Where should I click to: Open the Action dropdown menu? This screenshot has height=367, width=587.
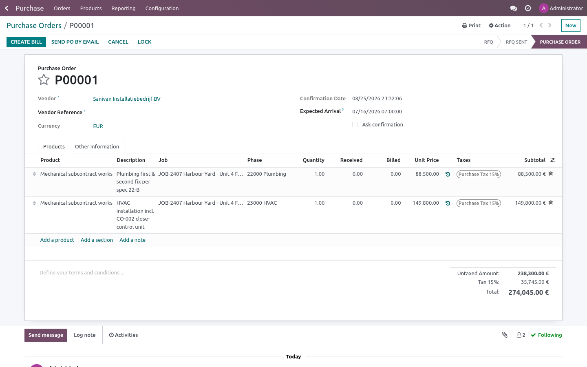pos(499,25)
